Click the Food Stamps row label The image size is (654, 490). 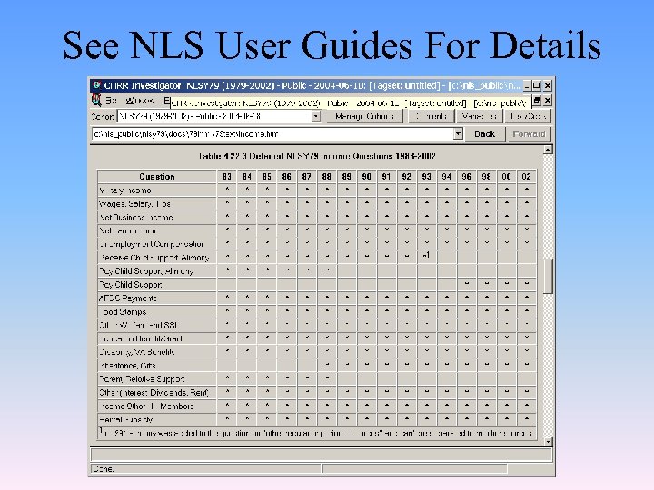pos(123,311)
